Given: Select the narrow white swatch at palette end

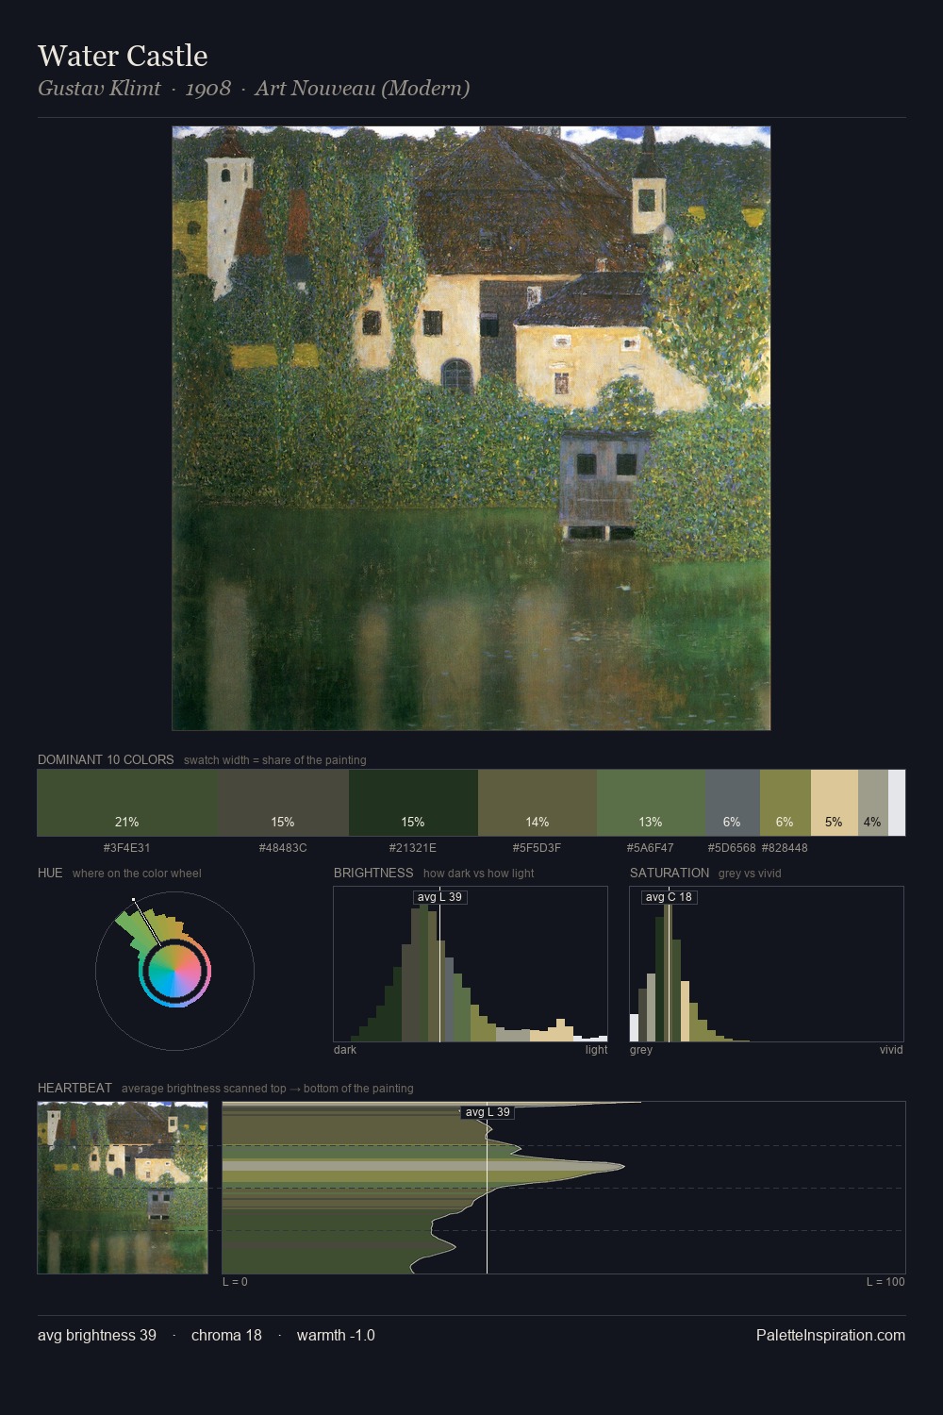Looking at the screenshot, I should (897, 803).
